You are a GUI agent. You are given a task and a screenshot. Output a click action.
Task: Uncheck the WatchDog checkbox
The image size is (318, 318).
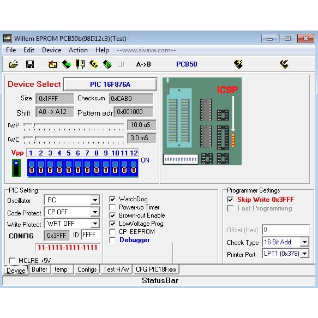tap(112, 199)
